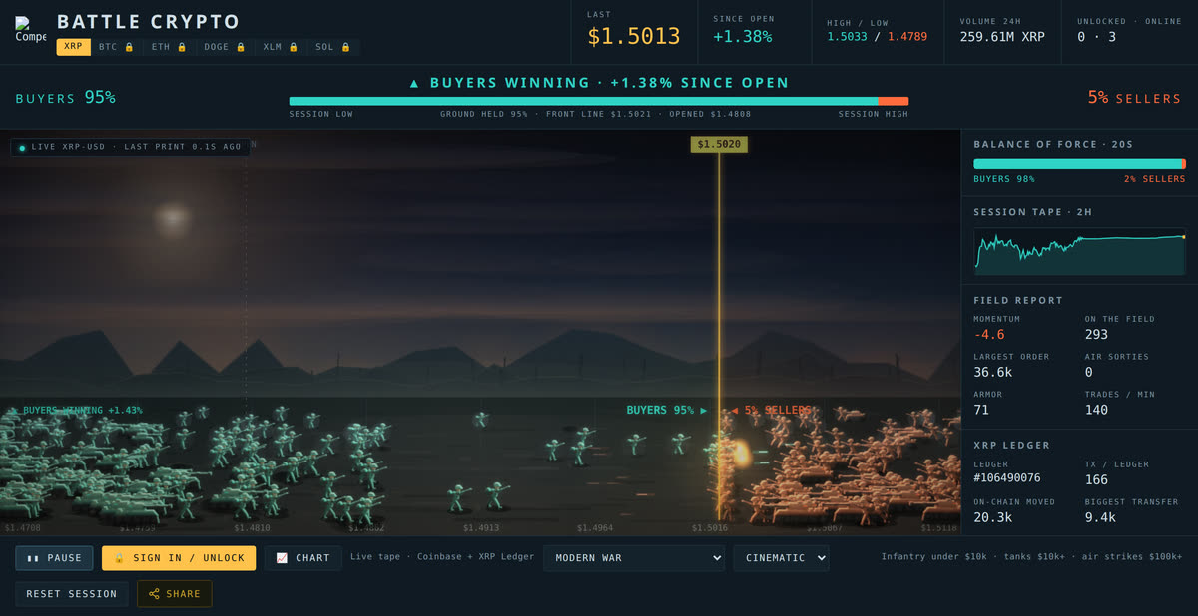This screenshot has width=1198, height=616.
Task: Click the ledger number #106490076
Action: pos(1007,478)
